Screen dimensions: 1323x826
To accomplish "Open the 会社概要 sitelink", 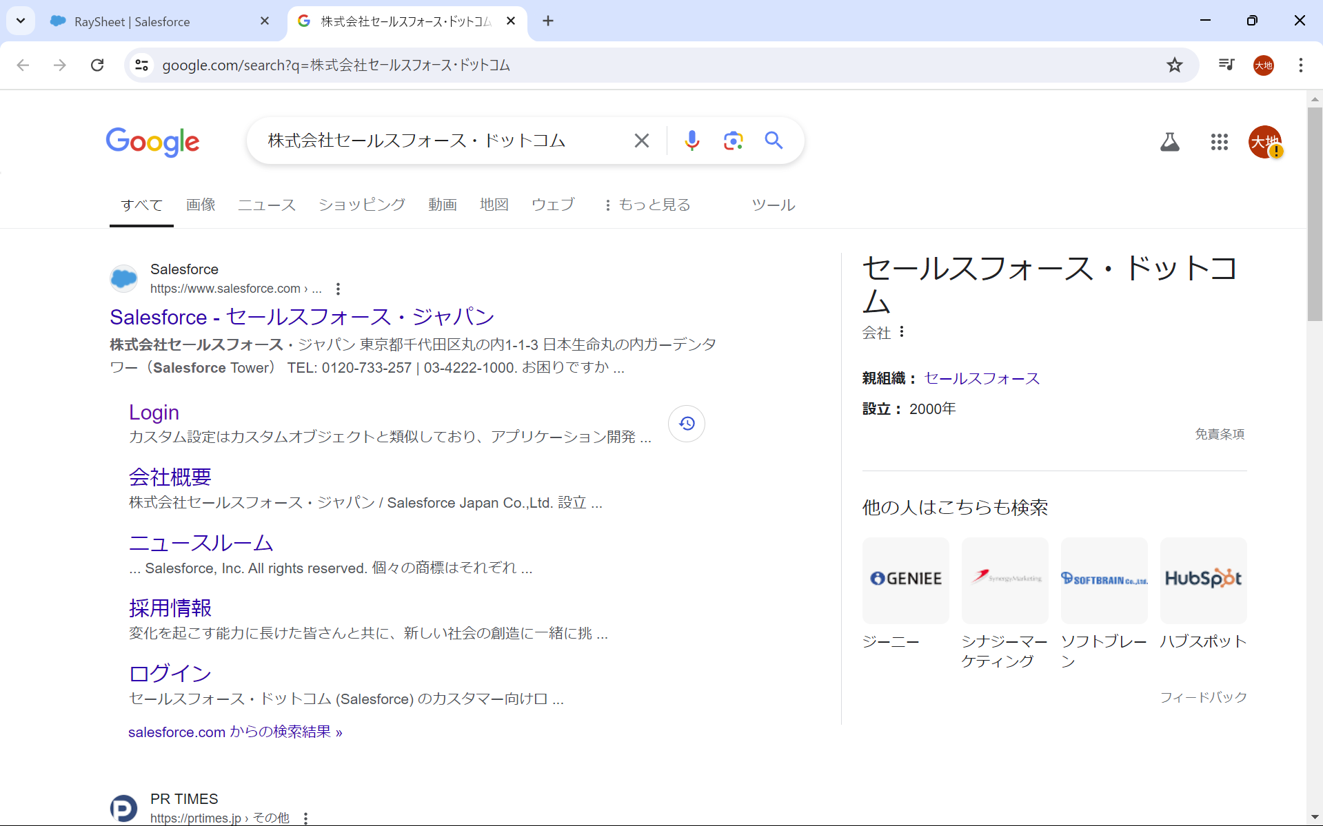I will [x=170, y=477].
